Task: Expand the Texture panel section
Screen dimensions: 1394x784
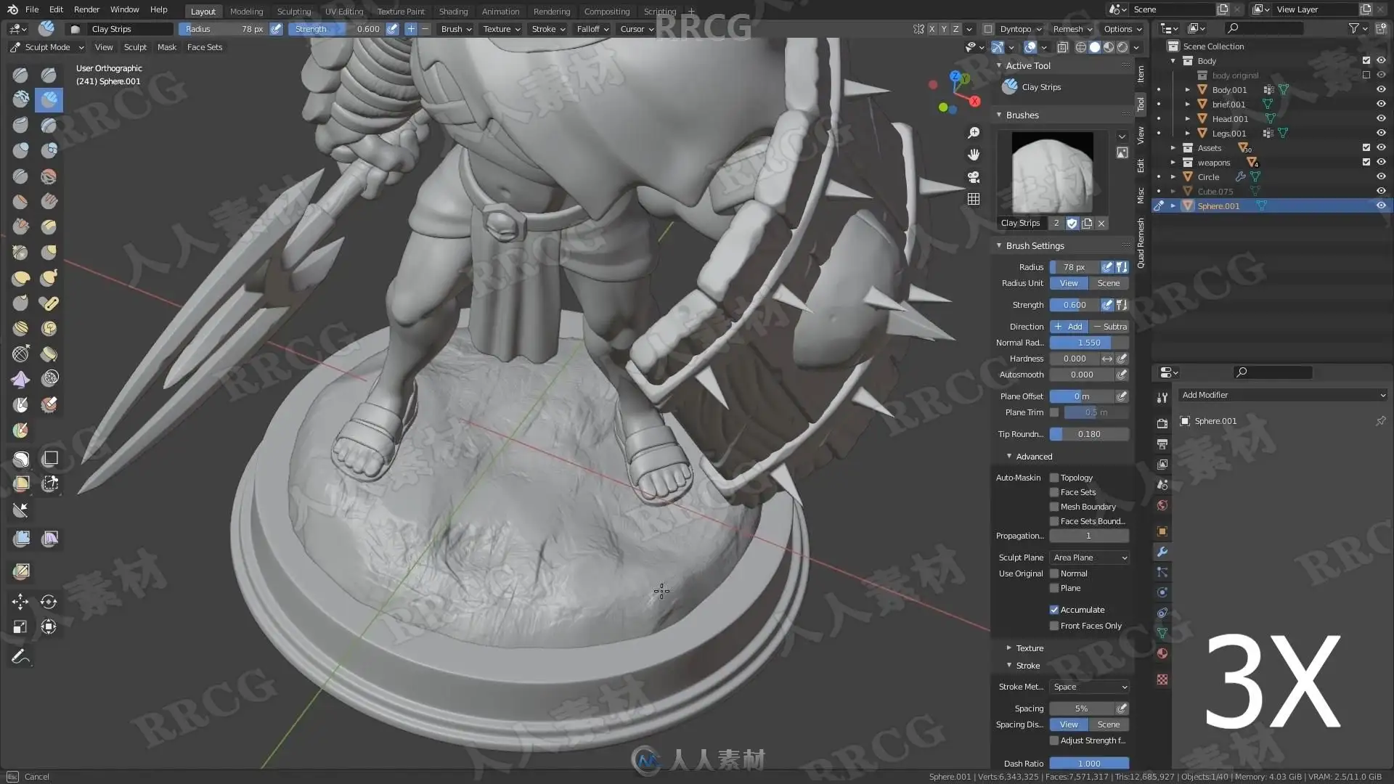Action: 1030,648
